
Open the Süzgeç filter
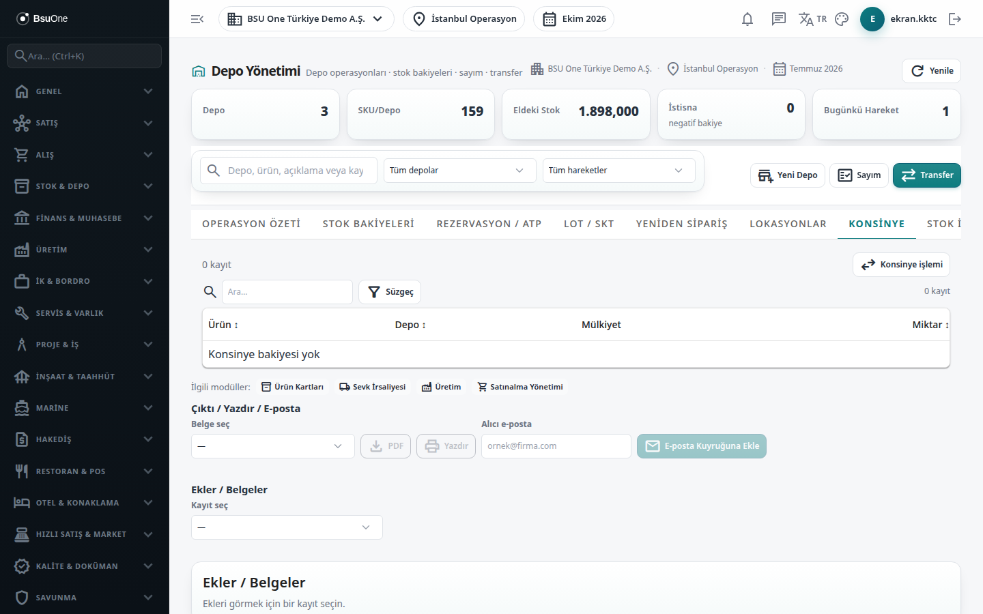(390, 292)
